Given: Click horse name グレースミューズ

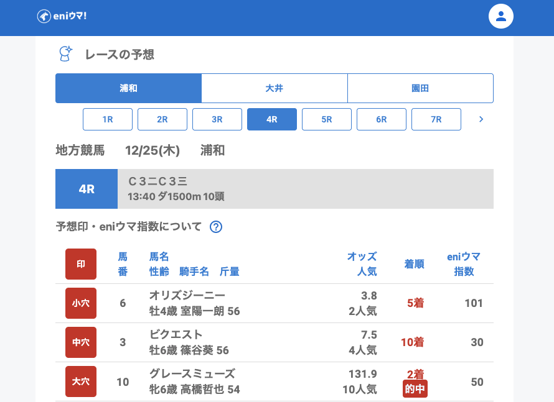Looking at the screenshot, I should [192, 373].
